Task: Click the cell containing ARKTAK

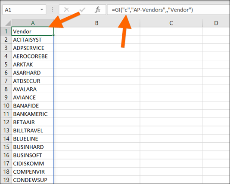Action: pos(33,64)
